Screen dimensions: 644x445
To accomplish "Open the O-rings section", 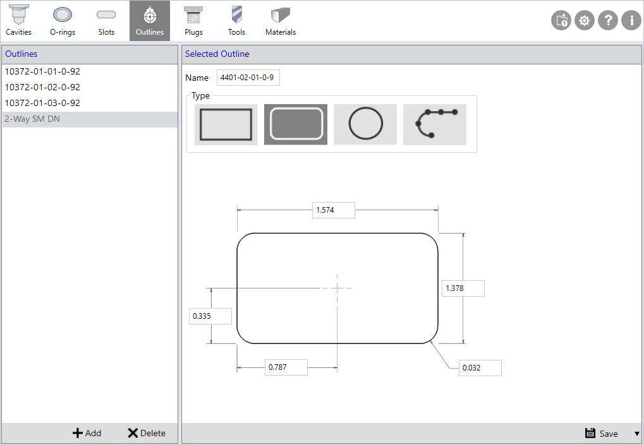I will coord(63,20).
